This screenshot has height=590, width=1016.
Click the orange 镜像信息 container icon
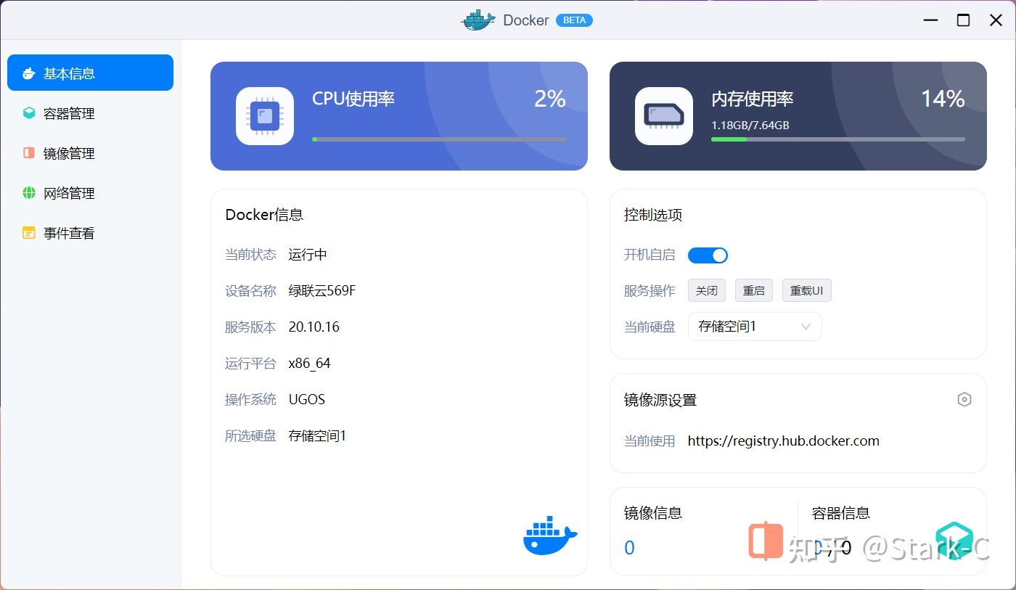point(765,541)
